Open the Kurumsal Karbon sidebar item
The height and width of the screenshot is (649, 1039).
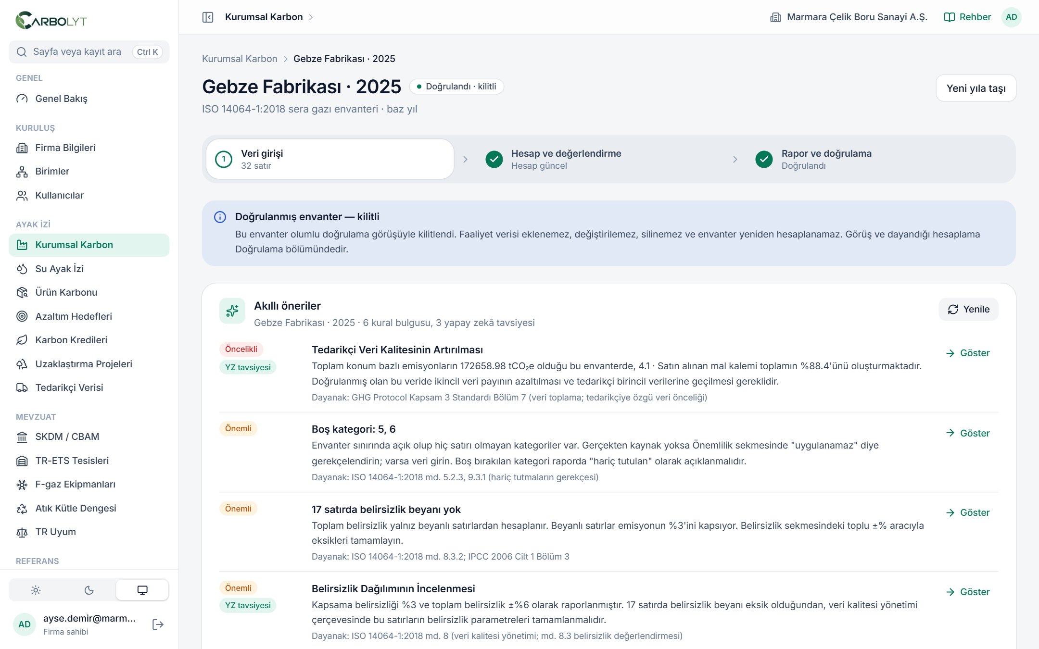89,245
